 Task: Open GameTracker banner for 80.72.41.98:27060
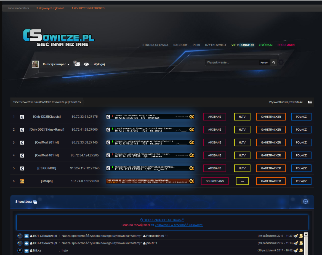(x=150, y=130)
